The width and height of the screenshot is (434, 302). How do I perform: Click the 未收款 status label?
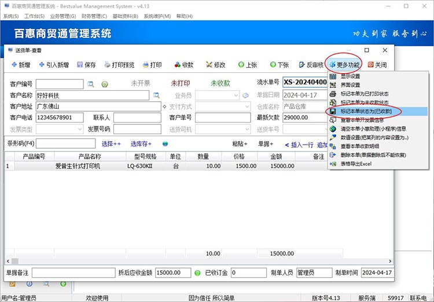pyautogui.click(x=220, y=83)
